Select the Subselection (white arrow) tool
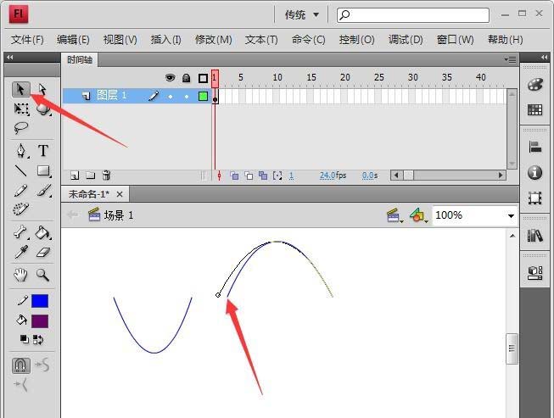Viewport: 554px width, 418px height. [x=42, y=89]
